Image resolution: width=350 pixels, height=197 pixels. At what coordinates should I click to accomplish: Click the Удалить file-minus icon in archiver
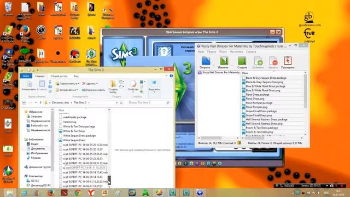[273, 61]
